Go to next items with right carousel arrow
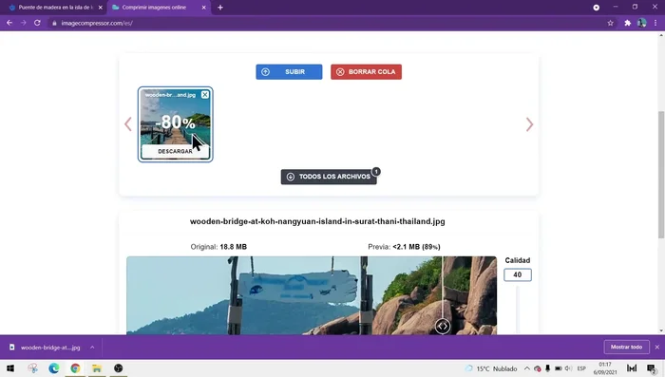The width and height of the screenshot is (665, 377). 529,124
